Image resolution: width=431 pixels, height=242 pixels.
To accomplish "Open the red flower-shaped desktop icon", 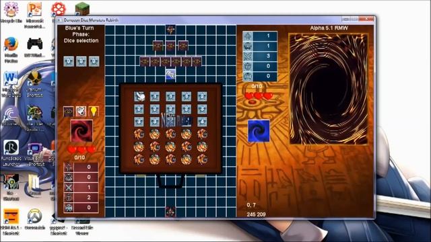I will [59, 9].
